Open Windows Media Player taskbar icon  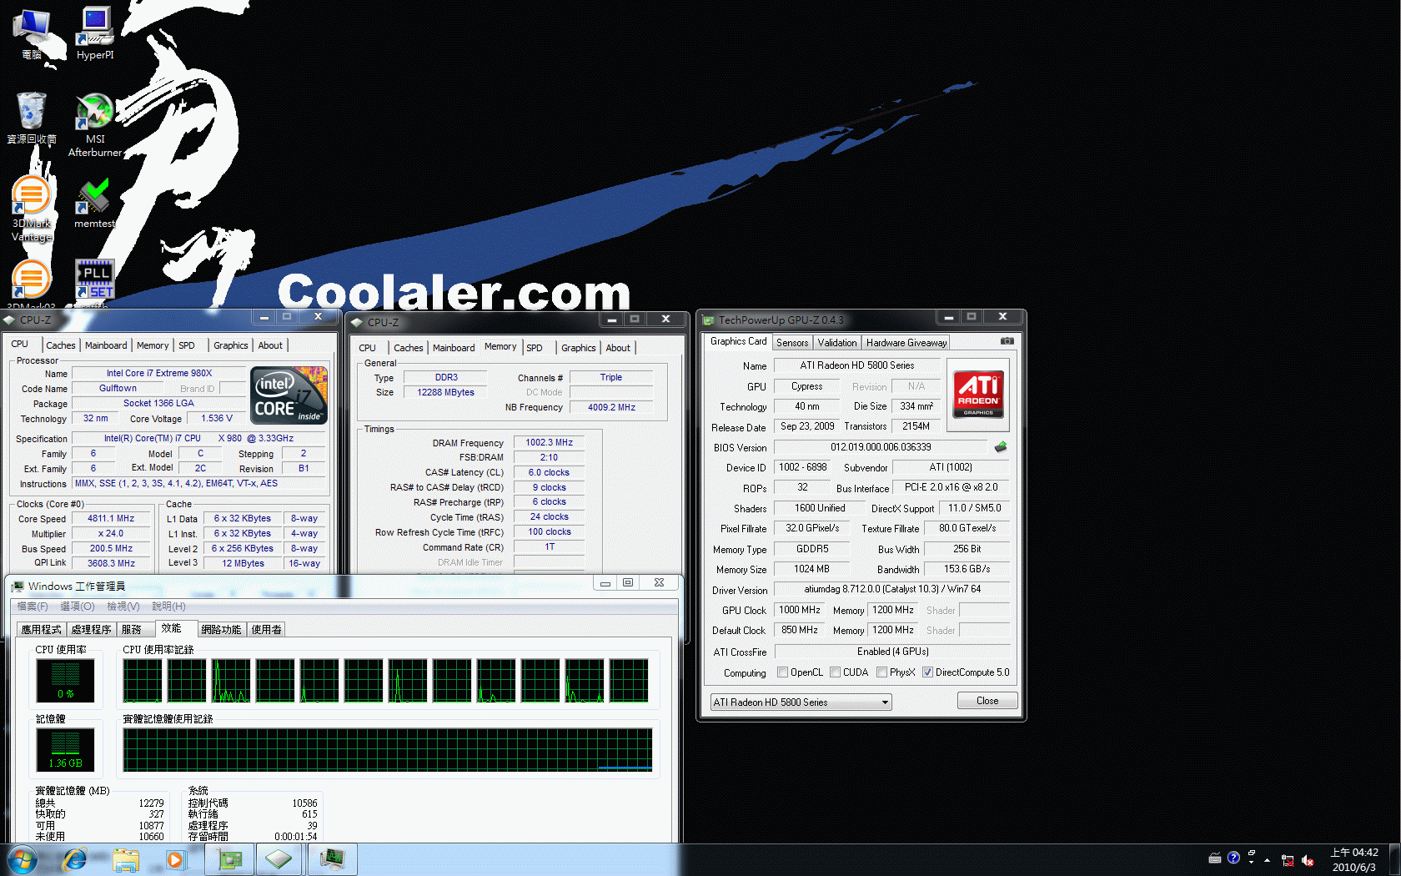pos(175,859)
